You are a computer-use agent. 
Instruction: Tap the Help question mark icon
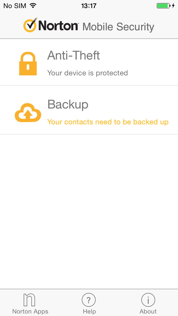click(89, 300)
